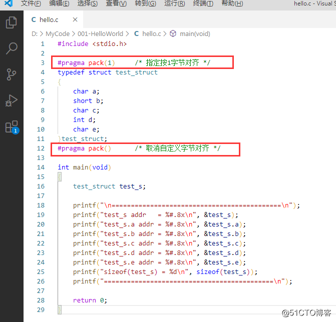Screen dimensions: 336x322
Task: Click the MyCode breadcrumb folder
Action: [x=58, y=34]
